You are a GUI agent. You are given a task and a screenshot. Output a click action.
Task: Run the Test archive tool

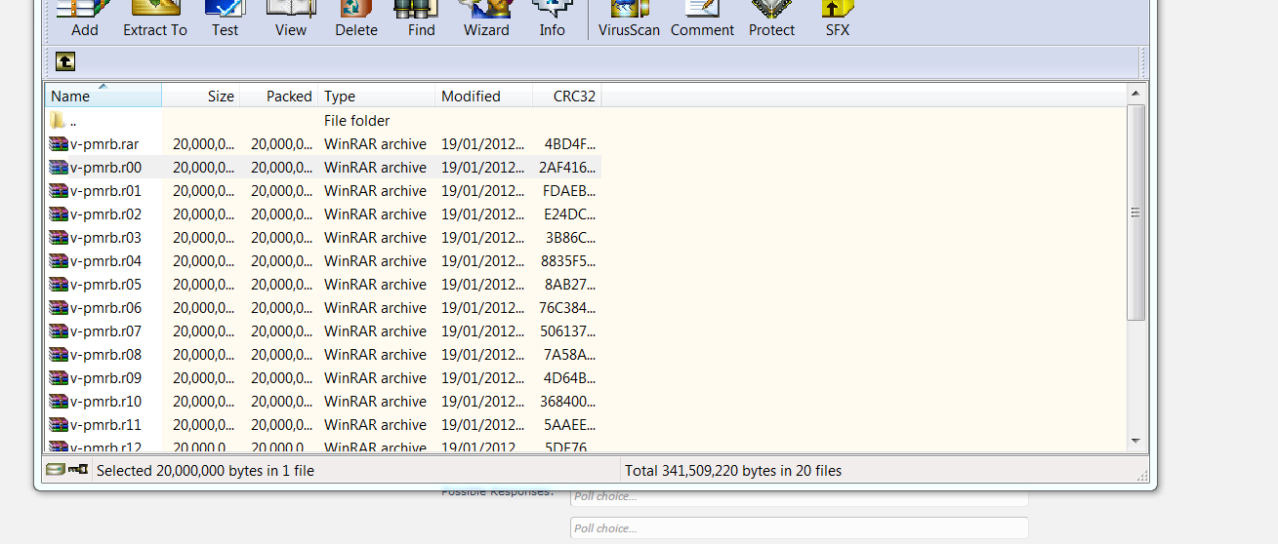tap(225, 19)
